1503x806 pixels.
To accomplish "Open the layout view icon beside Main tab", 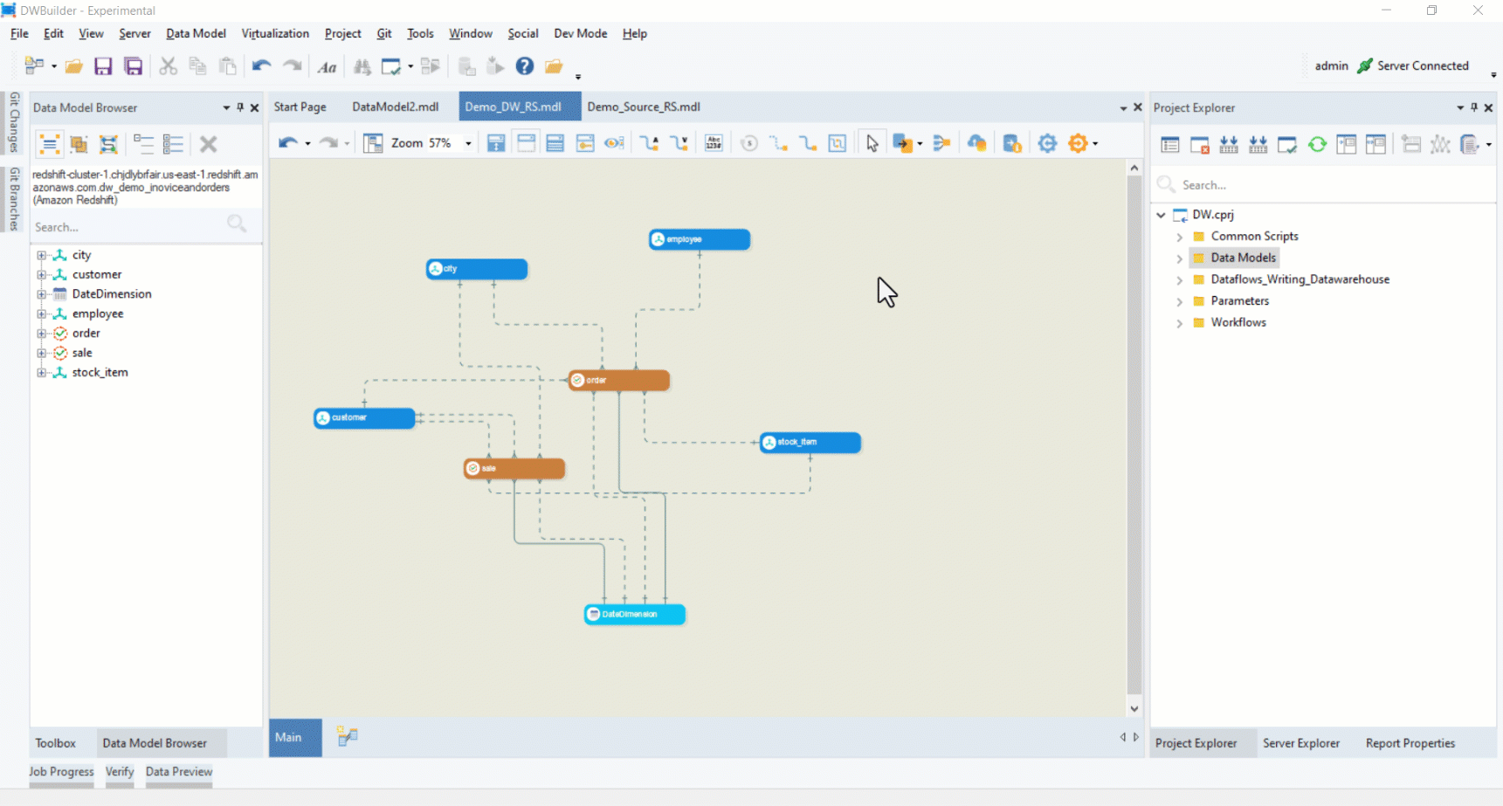I will coord(347,737).
